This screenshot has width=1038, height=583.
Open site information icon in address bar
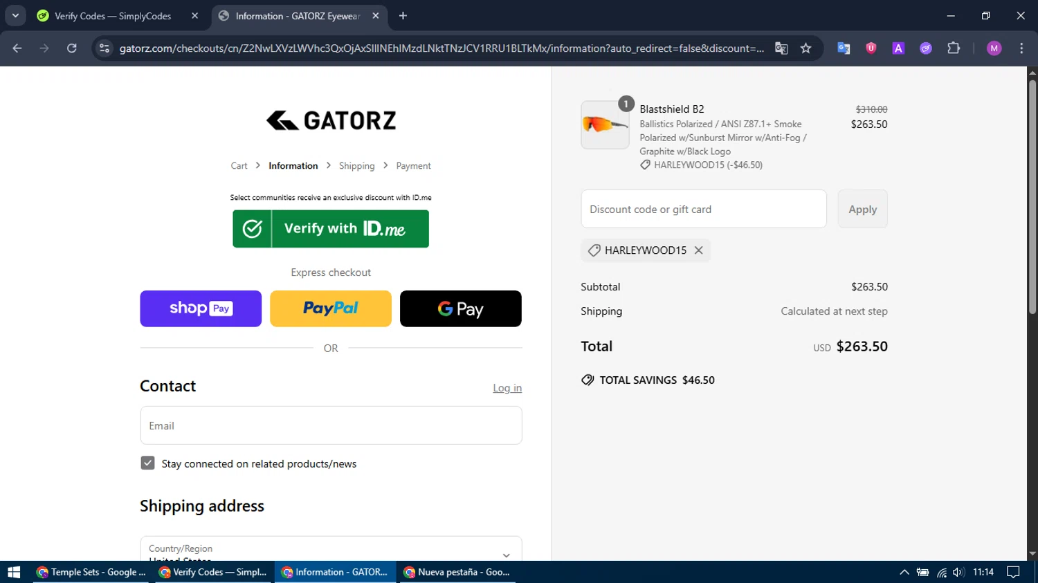[104, 48]
